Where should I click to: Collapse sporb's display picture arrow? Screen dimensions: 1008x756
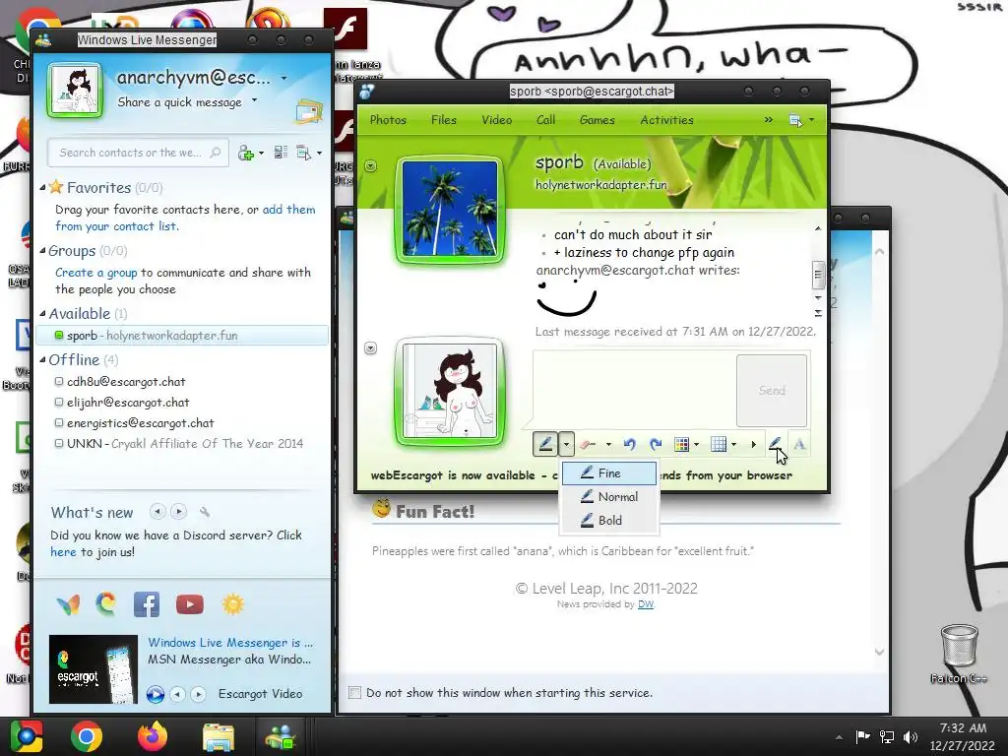click(370, 165)
